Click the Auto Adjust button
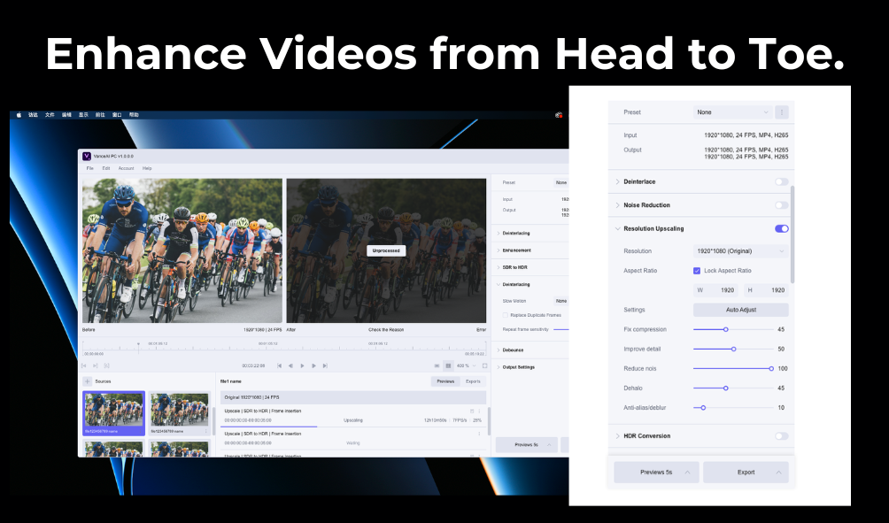 click(740, 310)
